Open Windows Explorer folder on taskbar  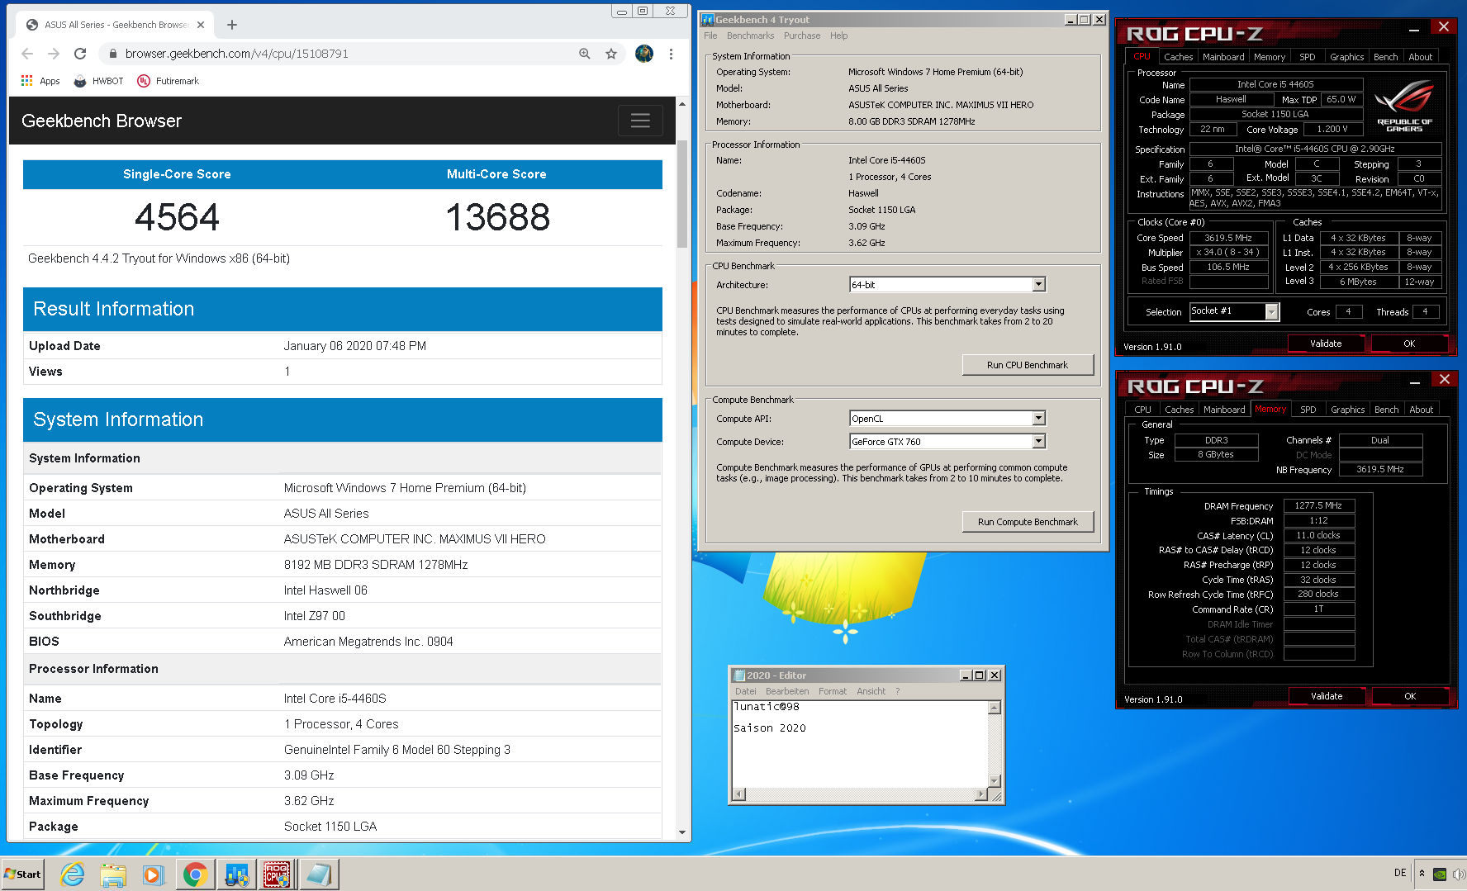(x=113, y=874)
